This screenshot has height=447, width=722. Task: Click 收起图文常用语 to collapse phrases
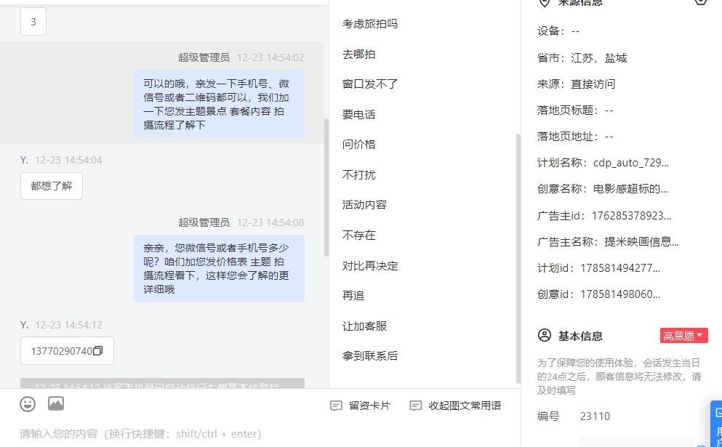(465, 406)
